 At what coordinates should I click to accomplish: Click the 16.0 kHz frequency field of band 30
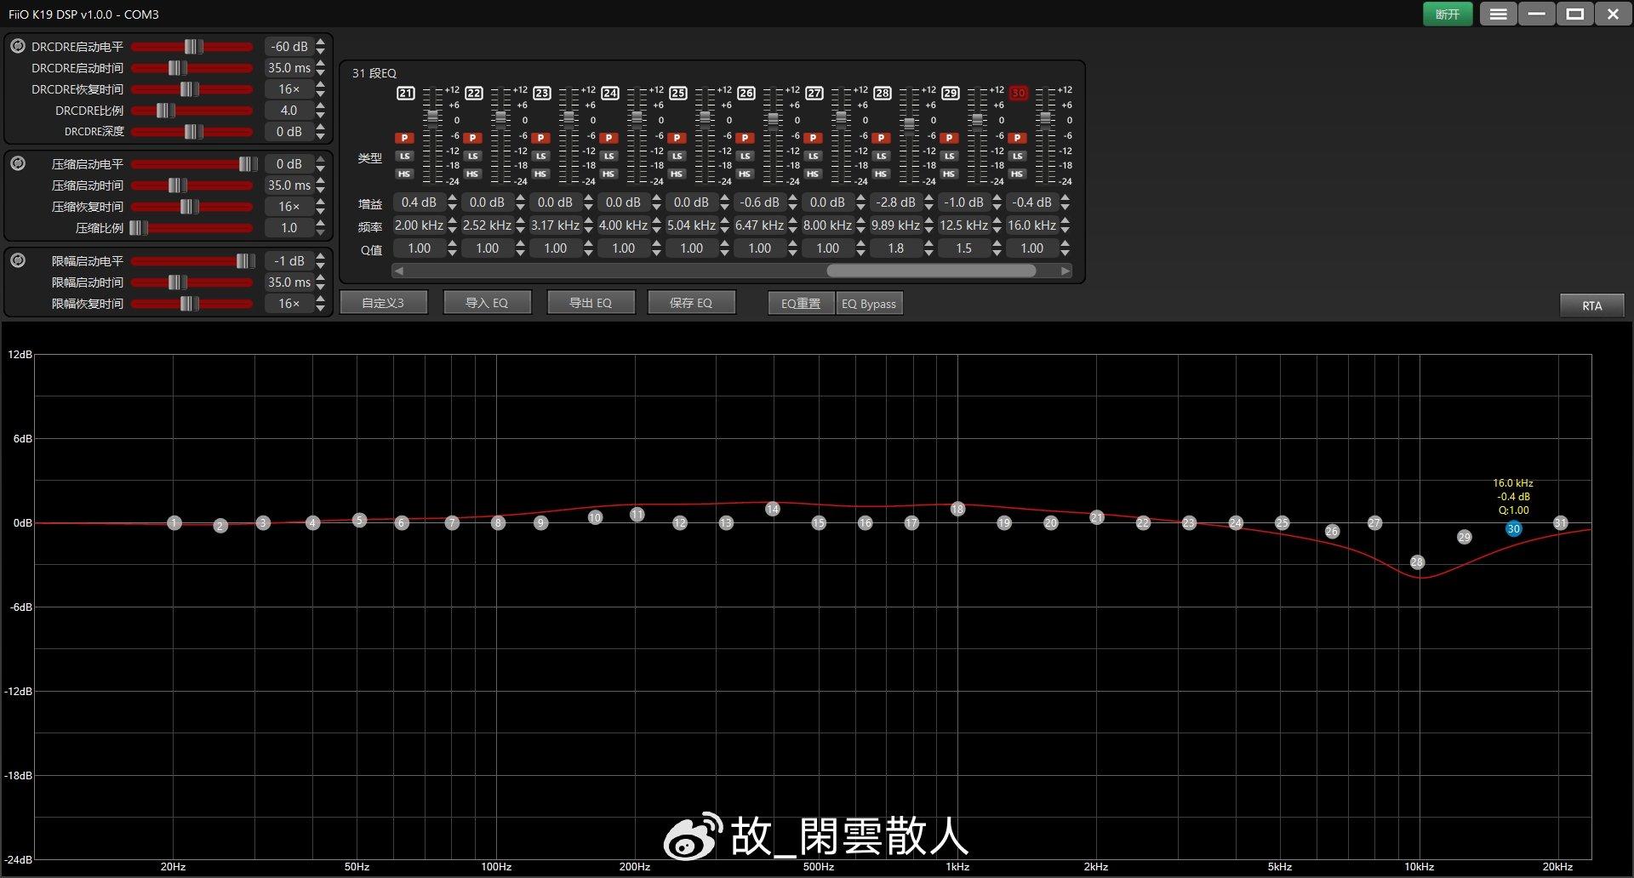point(1031,225)
